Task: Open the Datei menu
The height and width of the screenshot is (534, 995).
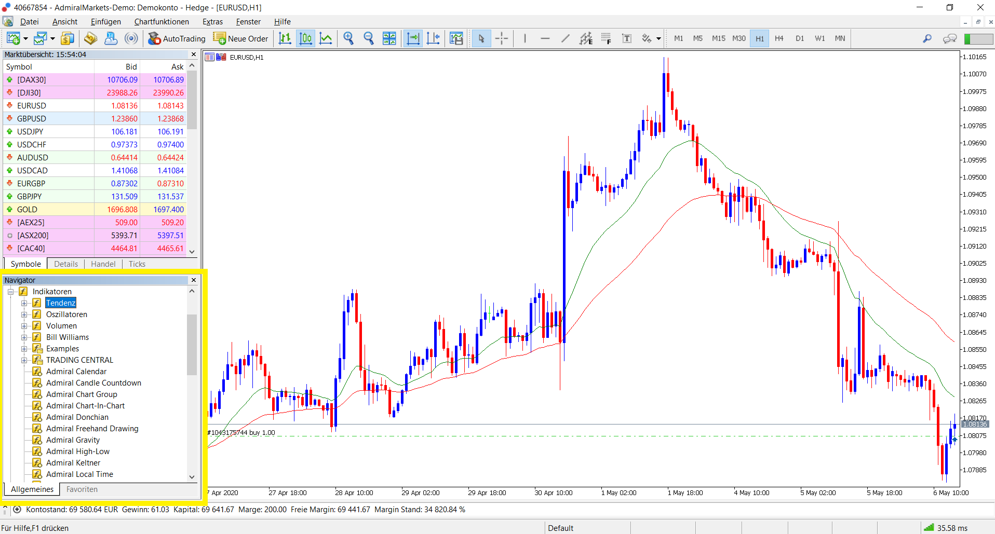Action: tap(29, 22)
